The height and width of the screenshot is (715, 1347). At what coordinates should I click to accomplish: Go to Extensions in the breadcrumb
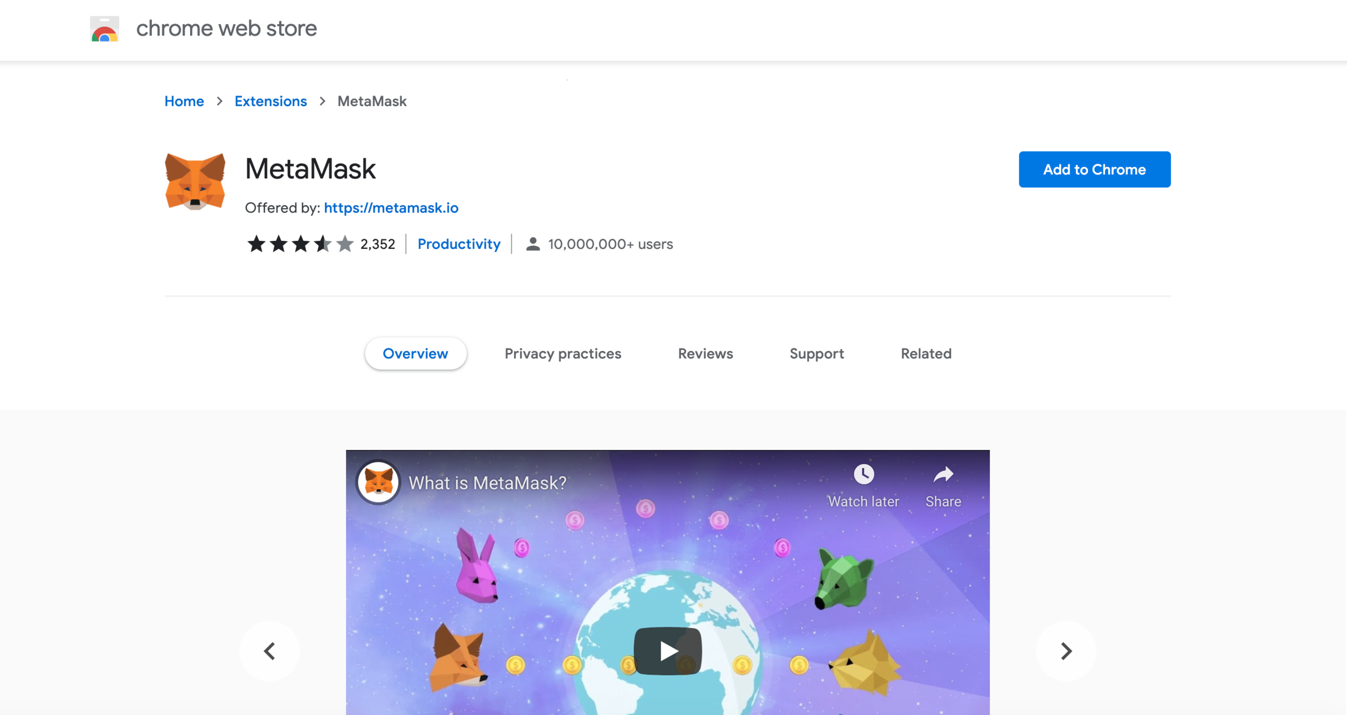[270, 101]
